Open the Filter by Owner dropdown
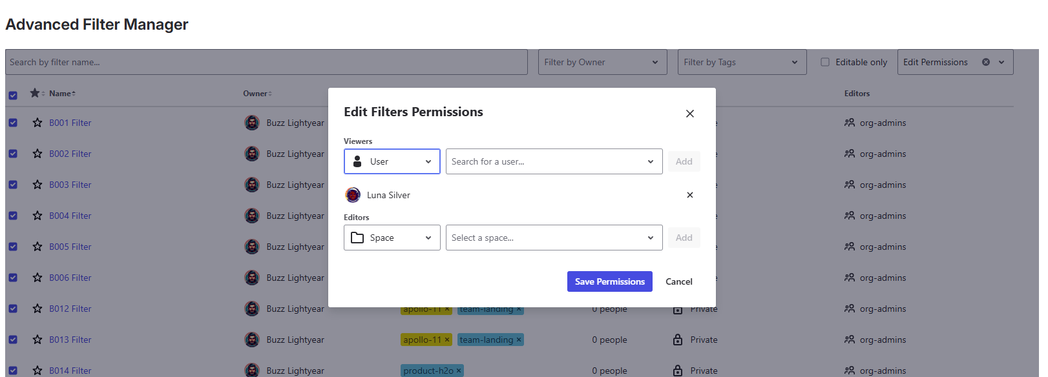 click(x=602, y=62)
